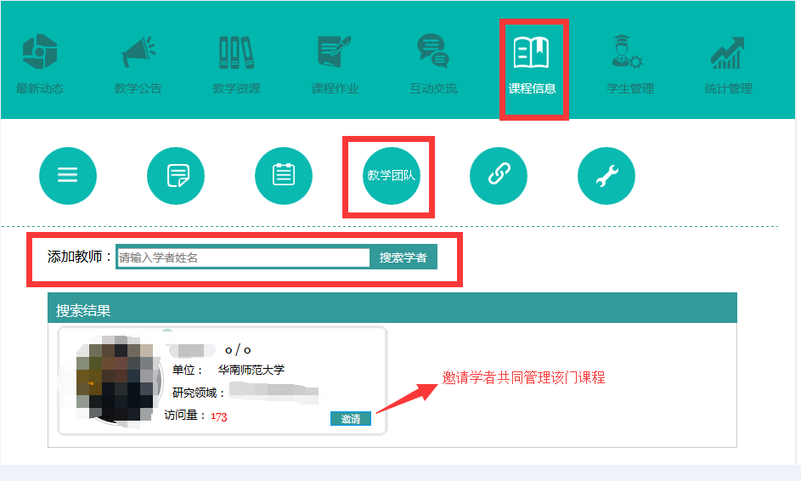Click the 搜索结果 panel header

click(x=392, y=310)
